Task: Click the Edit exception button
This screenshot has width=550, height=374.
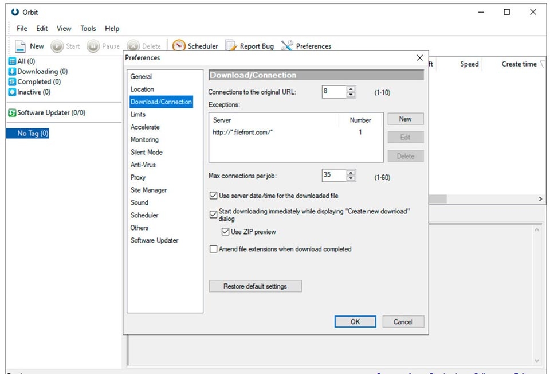Action: point(406,137)
